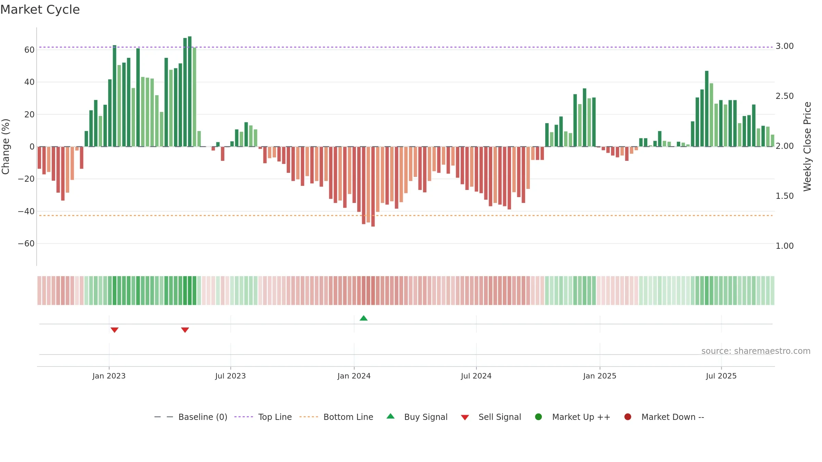Viewport: 822px width, 462px height.
Task: Click the green triangle icon in the legend
Action: (390, 416)
